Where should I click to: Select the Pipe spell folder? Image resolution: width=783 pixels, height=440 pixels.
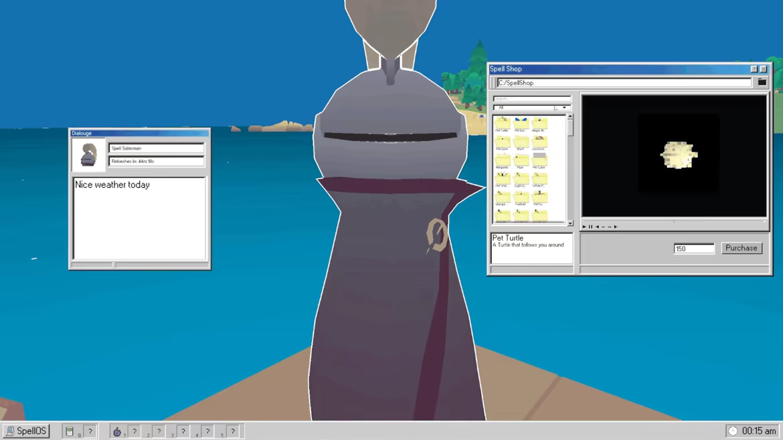point(521,160)
